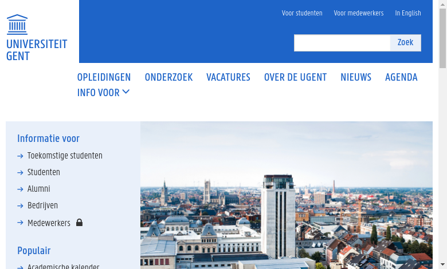Go to the Onderzoek section
Screen dimensions: 447x269
(x=168, y=77)
